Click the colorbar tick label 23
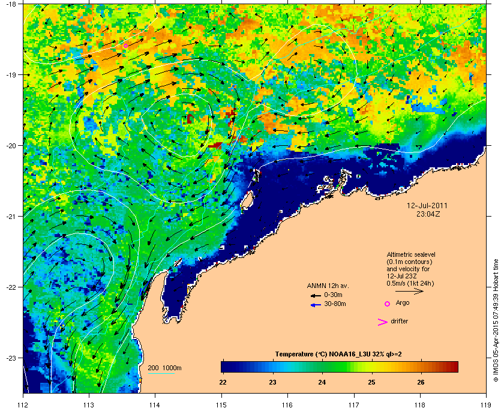 point(272,382)
